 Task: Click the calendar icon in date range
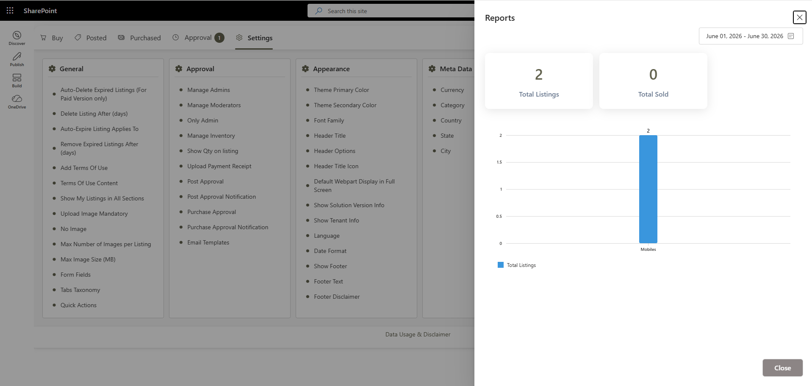[791, 36]
